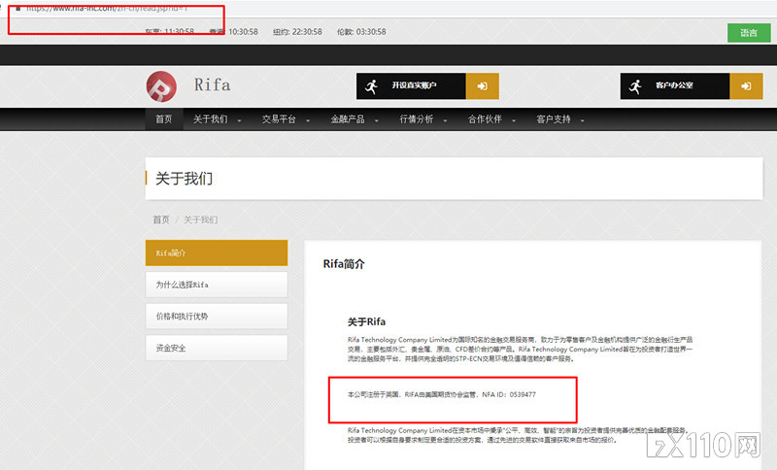
Task: Open the 客户支持 navigation menu
Action: 554,119
